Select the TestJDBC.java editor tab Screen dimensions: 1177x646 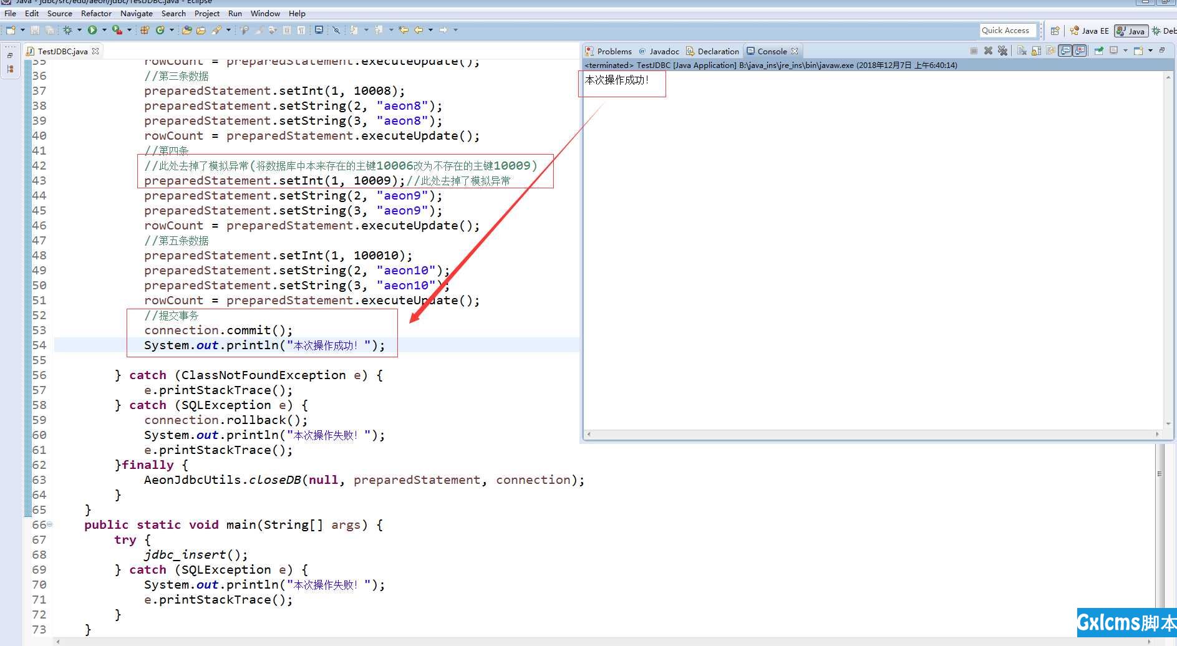pos(62,51)
